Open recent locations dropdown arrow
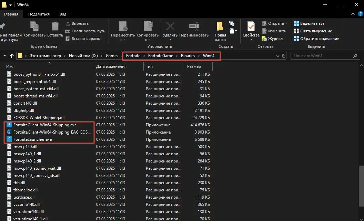 click(4, 56)
